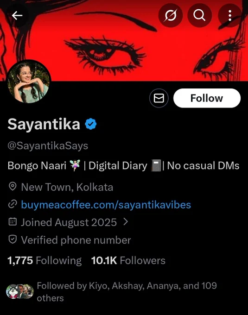Open Sayantika's profile picture

(x=29, y=82)
